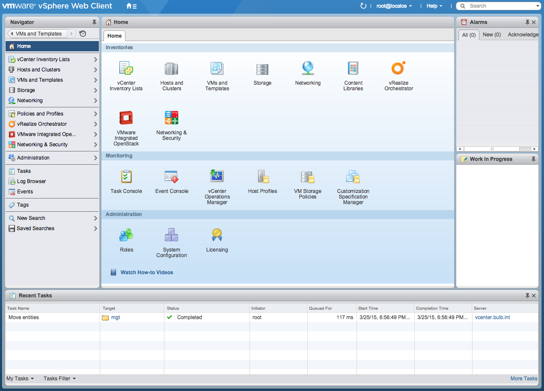Image resolution: width=544 pixels, height=391 pixels.
Task: Expand Saved Searches chevron
Action: click(x=95, y=228)
